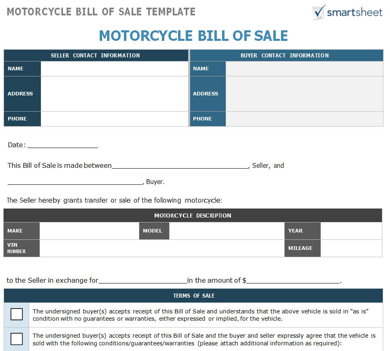Check the "as is" condition checkbox
Viewport: 390px width, 351px height.
(17, 314)
